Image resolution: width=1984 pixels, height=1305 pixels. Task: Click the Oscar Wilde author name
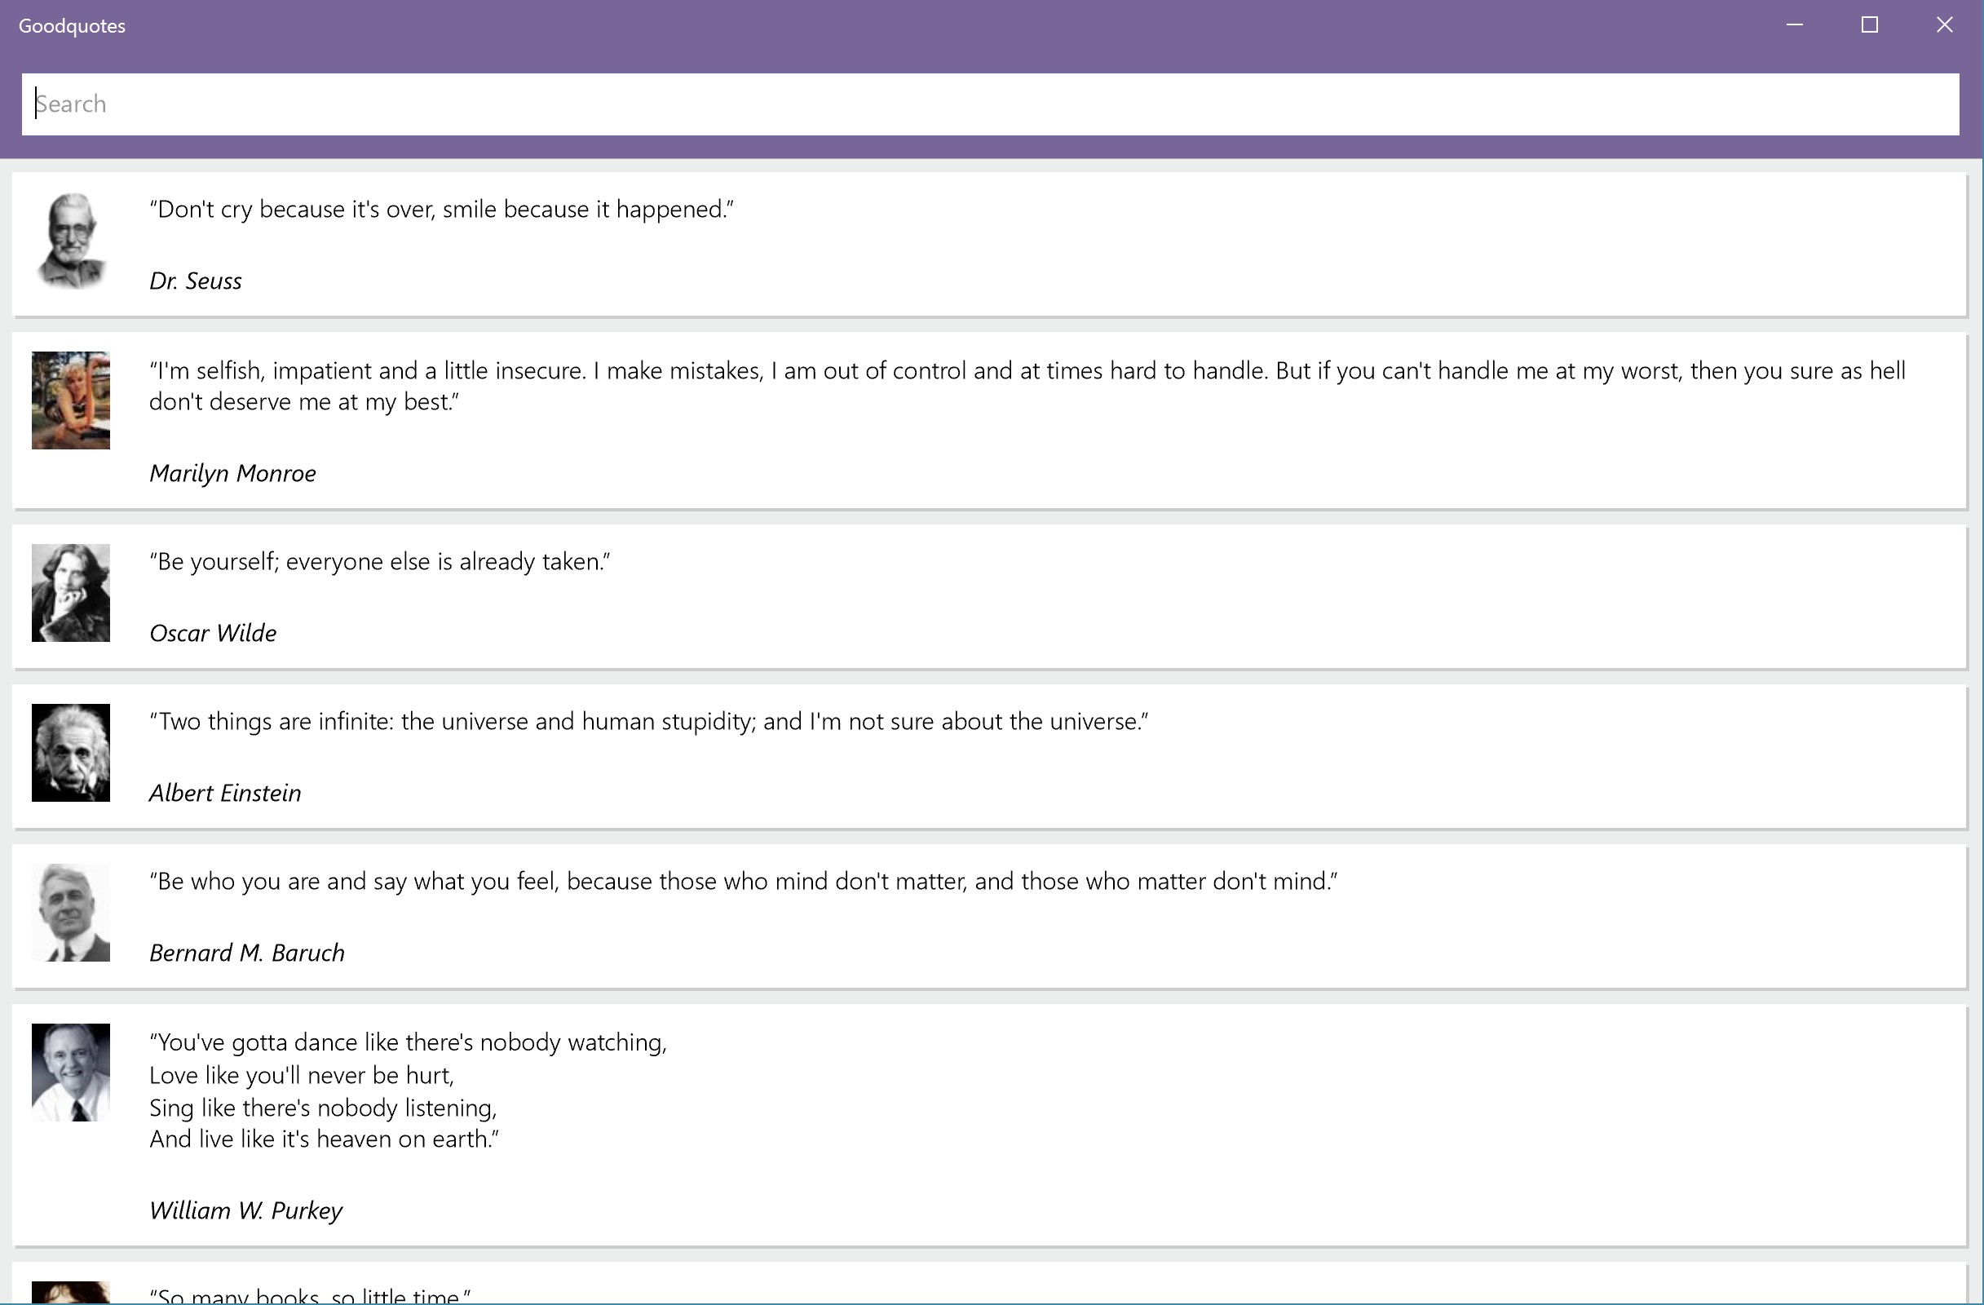click(x=213, y=634)
